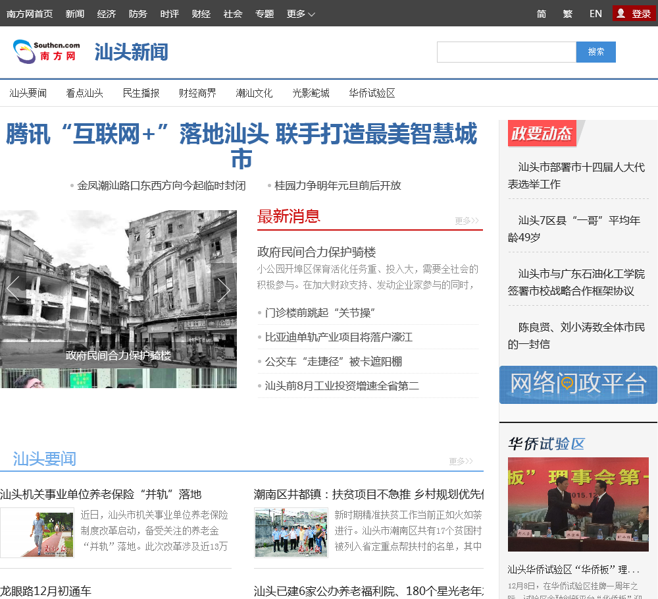Viewport: 658px width, 599px height.
Task: Click summary text 近日，汕头市机关事业单位养老保险
Action: tap(155, 530)
